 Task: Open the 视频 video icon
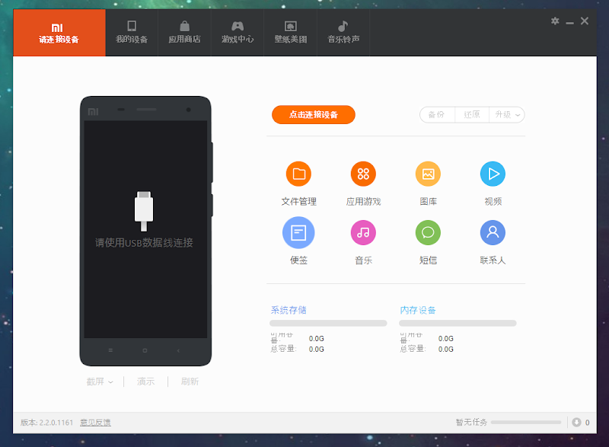493,174
